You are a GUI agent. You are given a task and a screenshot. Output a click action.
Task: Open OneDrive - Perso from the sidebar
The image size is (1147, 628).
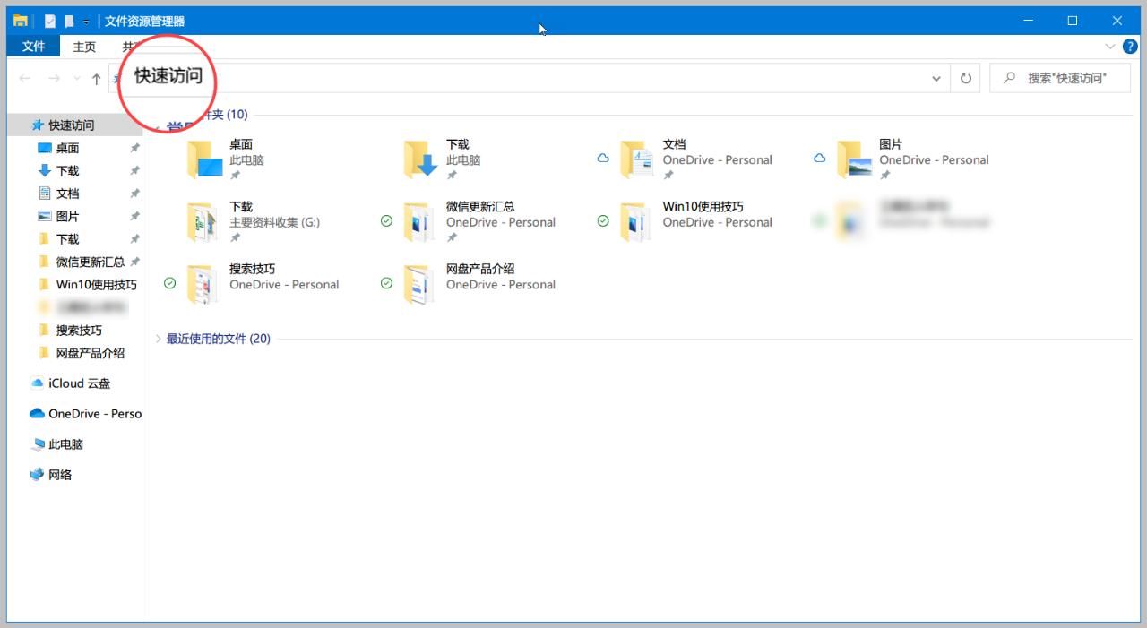pyautogui.click(x=92, y=413)
